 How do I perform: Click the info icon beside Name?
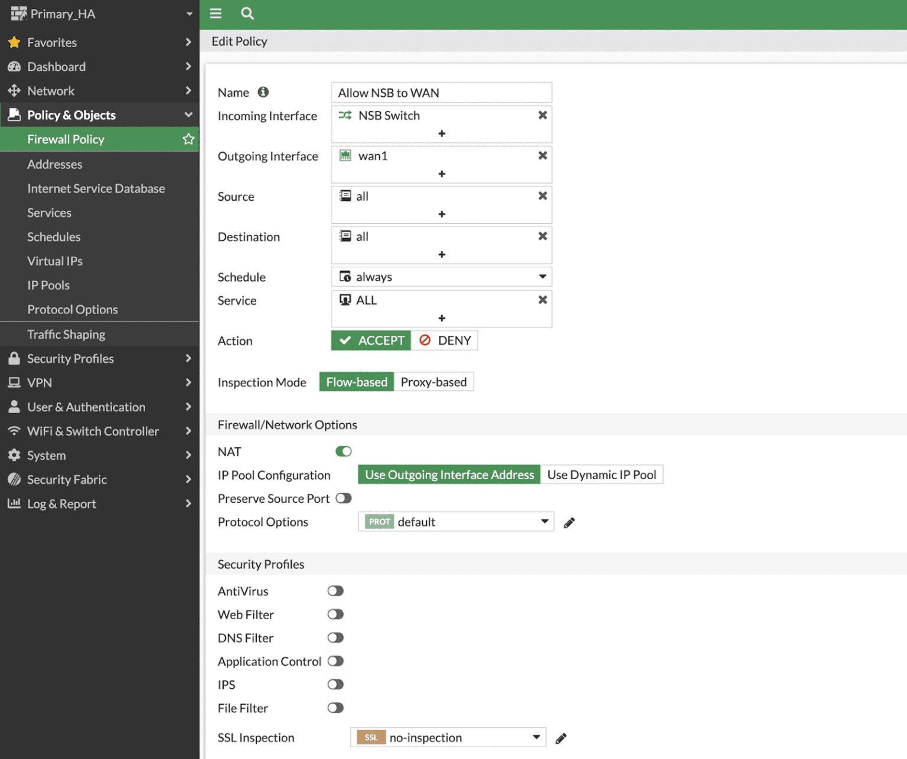(x=263, y=92)
